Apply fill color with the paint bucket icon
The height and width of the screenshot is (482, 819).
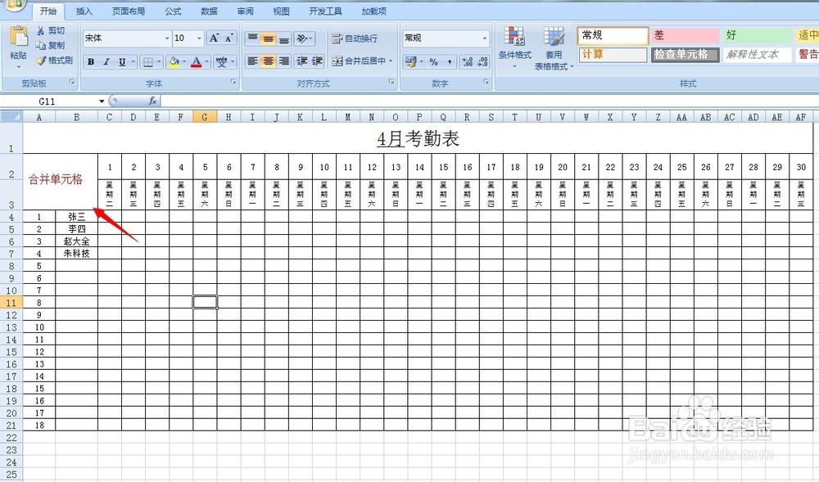pyautogui.click(x=174, y=62)
